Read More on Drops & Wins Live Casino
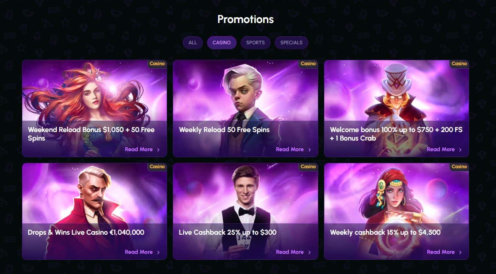Screen dimensions: 496x274 142,252
